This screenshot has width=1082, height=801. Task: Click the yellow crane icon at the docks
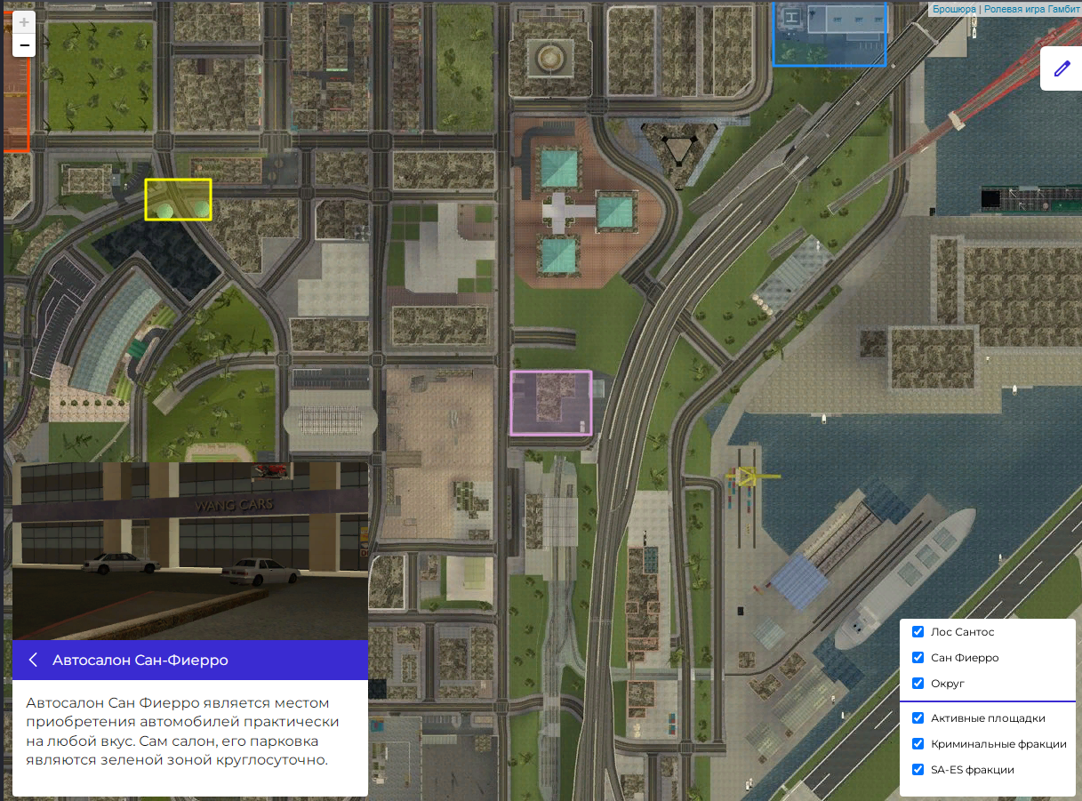[x=745, y=477]
